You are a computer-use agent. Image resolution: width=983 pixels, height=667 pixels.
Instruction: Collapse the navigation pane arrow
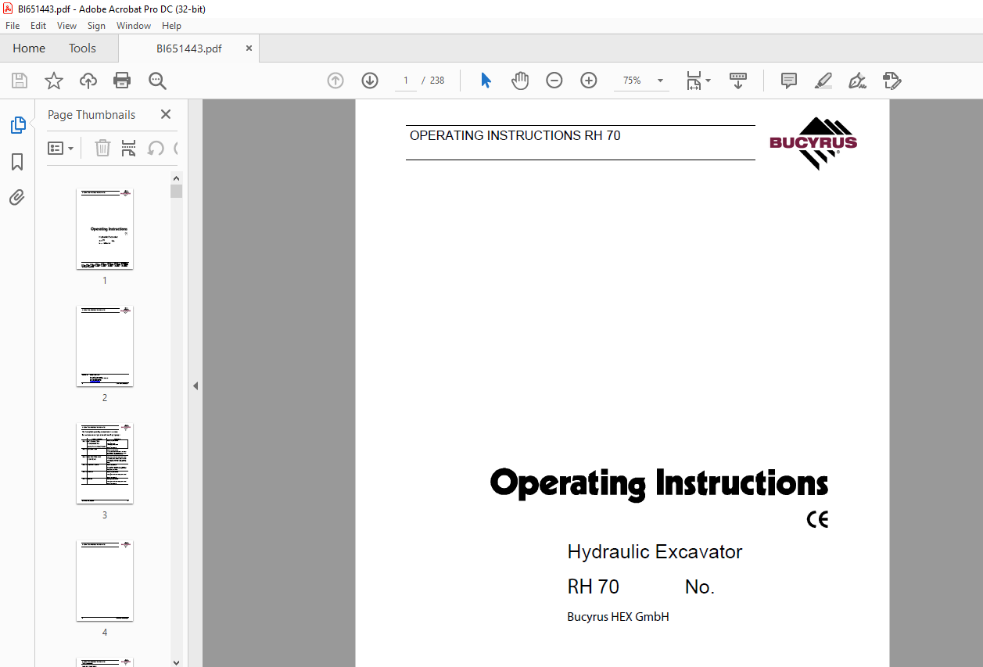click(x=196, y=385)
